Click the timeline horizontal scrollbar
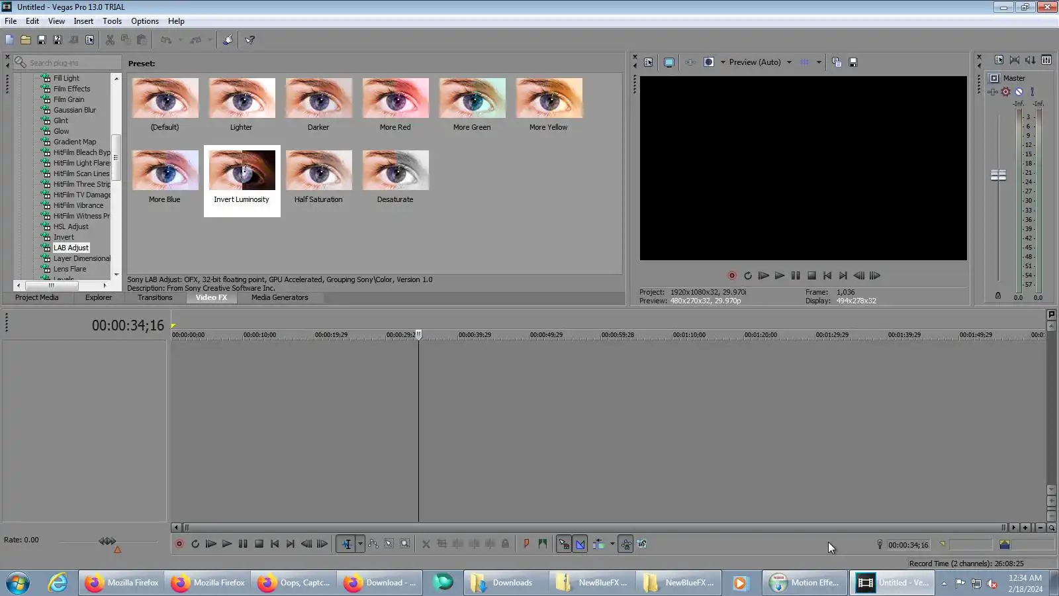This screenshot has width=1059, height=596. click(x=594, y=528)
